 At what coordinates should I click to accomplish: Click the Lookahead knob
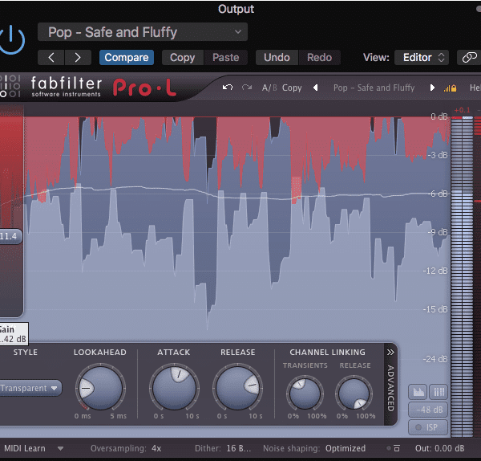pyautogui.click(x=100, y=388)
